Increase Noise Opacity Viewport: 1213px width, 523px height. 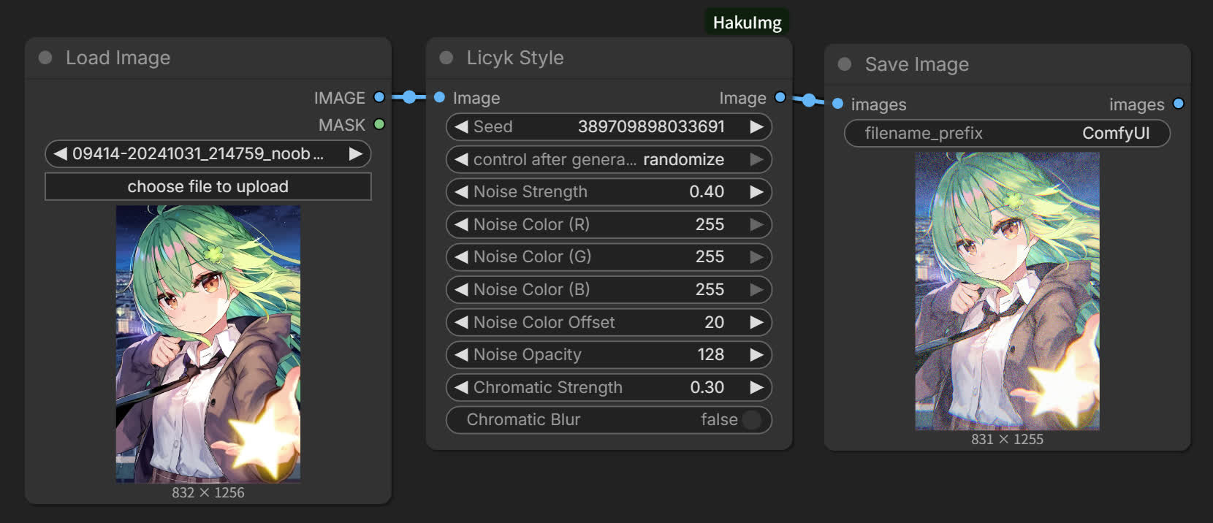click(x=756, y=354)
